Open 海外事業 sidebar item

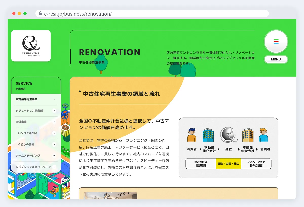pos(36,122)
